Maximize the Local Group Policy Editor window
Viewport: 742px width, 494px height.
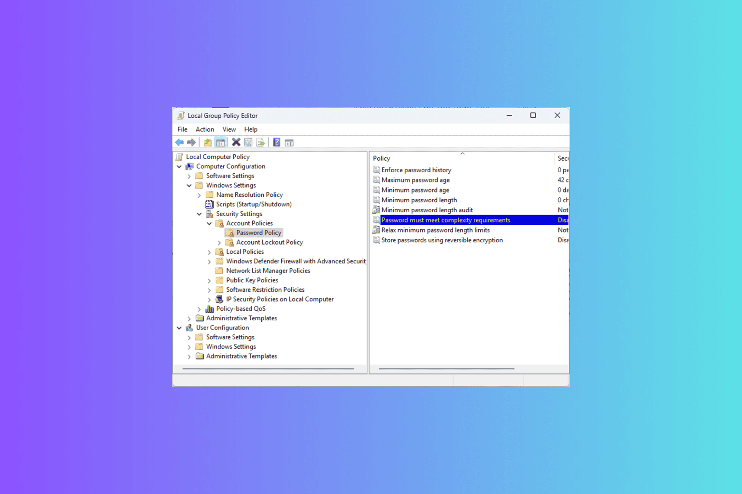tap(533, 115)
